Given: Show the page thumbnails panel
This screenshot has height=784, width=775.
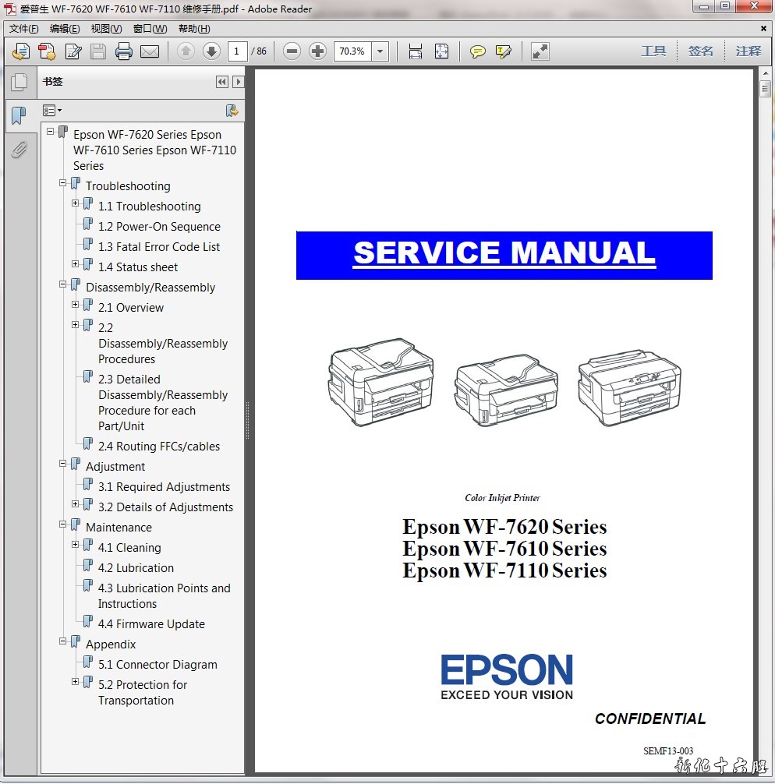Looking at the screenshot, I should tap(19, 82).
